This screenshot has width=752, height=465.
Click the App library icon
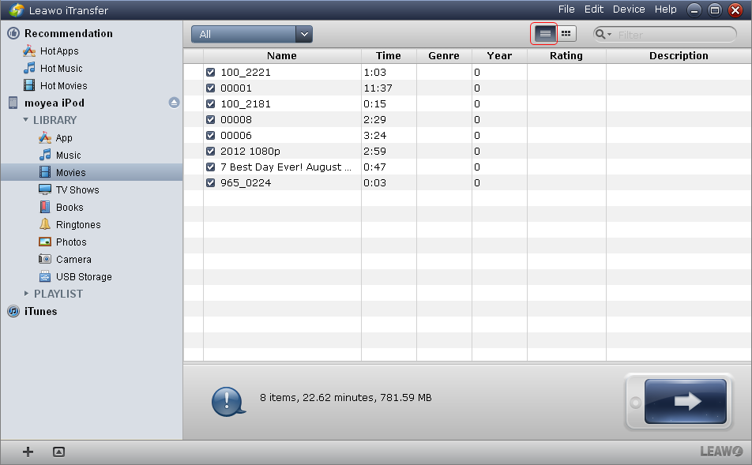(45, 137)
